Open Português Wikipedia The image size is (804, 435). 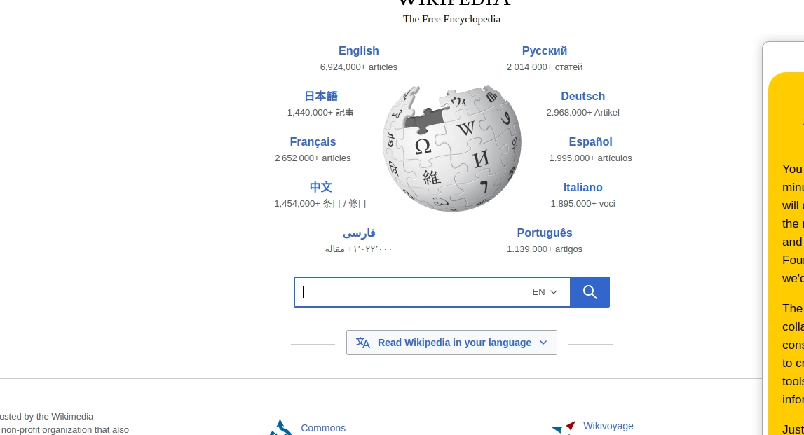[x=545, y=233]
